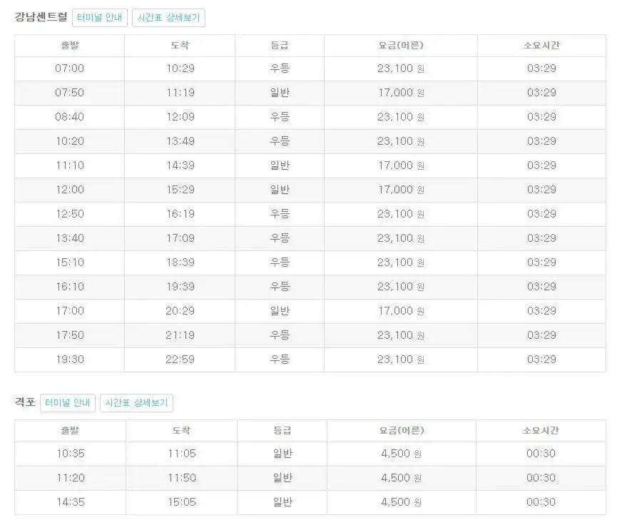The width and height of the screenshot is (617, 530).
Task: Click 일반 grade in the 07:50 row
Action: (280, 93)
